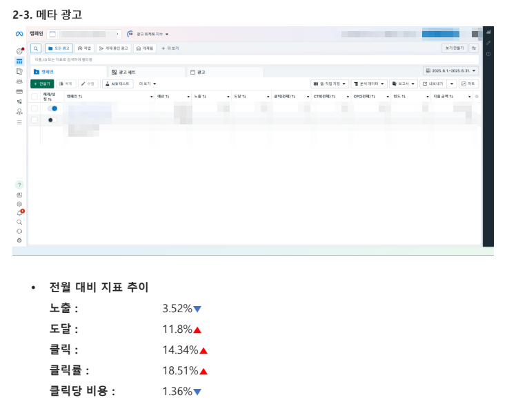The image size is (507, 411).
Task: Click the pencil edit icon in the right panel
Action: 488,43
